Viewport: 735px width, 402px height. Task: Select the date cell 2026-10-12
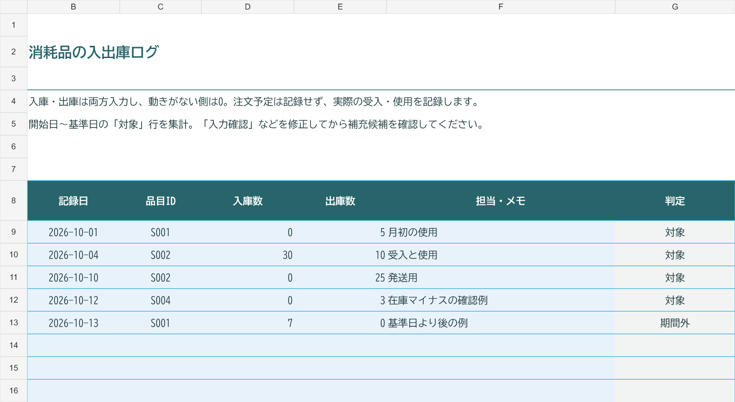tap(73, 300)
